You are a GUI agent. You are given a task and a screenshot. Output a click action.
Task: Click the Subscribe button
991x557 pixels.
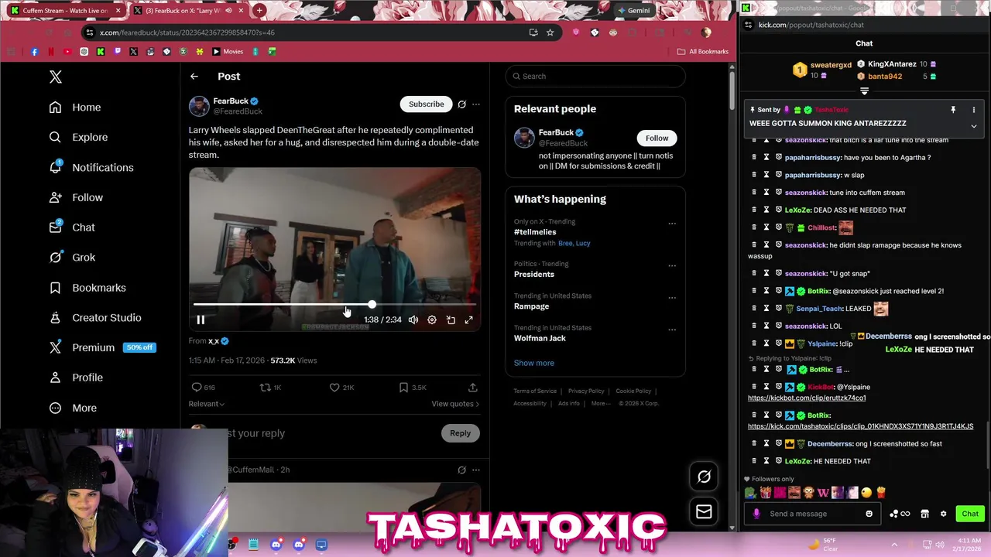(427, 104)
